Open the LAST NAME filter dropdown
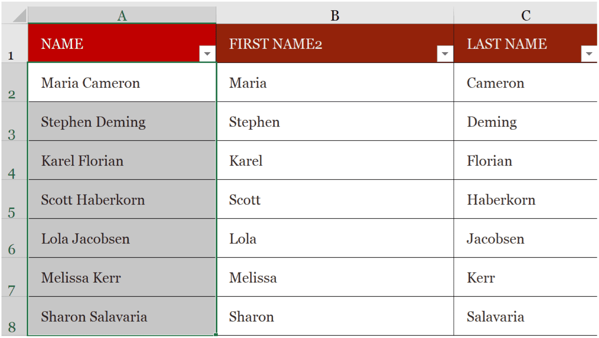Image resolution: width=599 pixels, height=338 pixels. (589, 54)
